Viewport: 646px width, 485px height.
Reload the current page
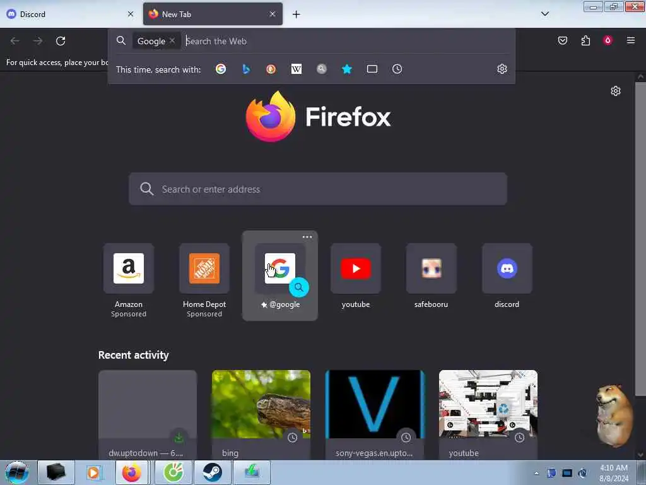click(61, 41)
